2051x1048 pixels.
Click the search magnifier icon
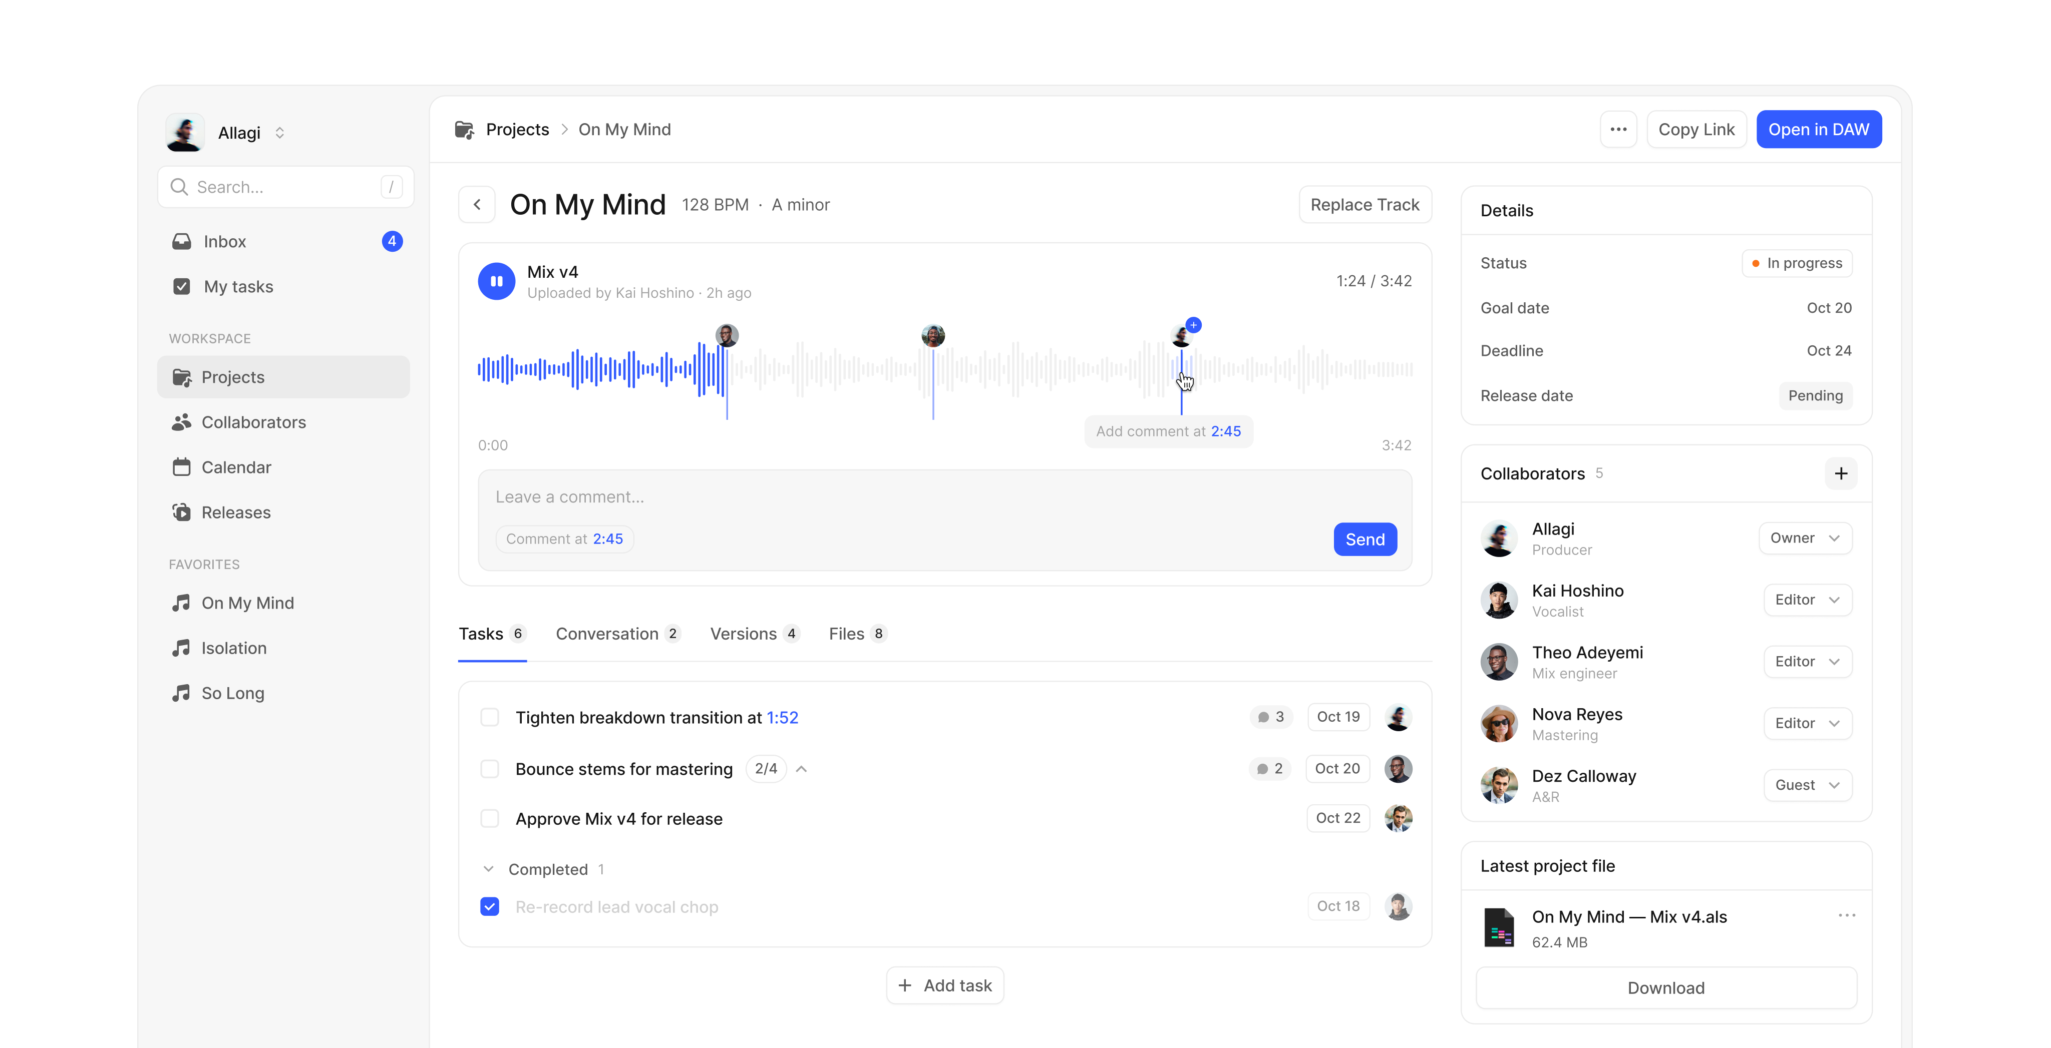(179, 187)
